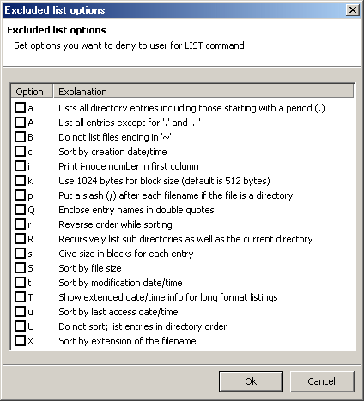Viewport: 364px width, 401px height.
Task: Tick the 't' modification date sort checkbox
Action: pos(20,283)
